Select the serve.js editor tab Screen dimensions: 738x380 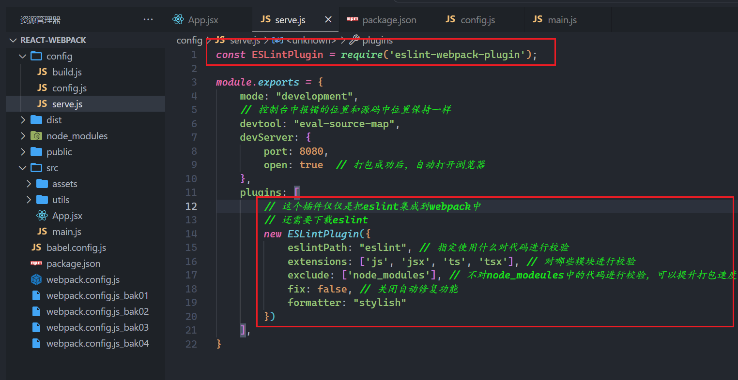(296, 20)
